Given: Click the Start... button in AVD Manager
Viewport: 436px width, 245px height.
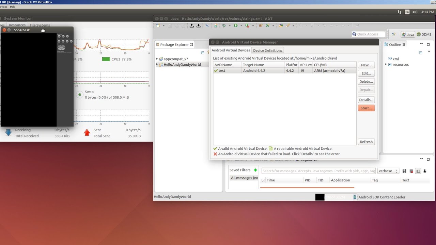Looking at the screenshot, I should tap(366, 108).
